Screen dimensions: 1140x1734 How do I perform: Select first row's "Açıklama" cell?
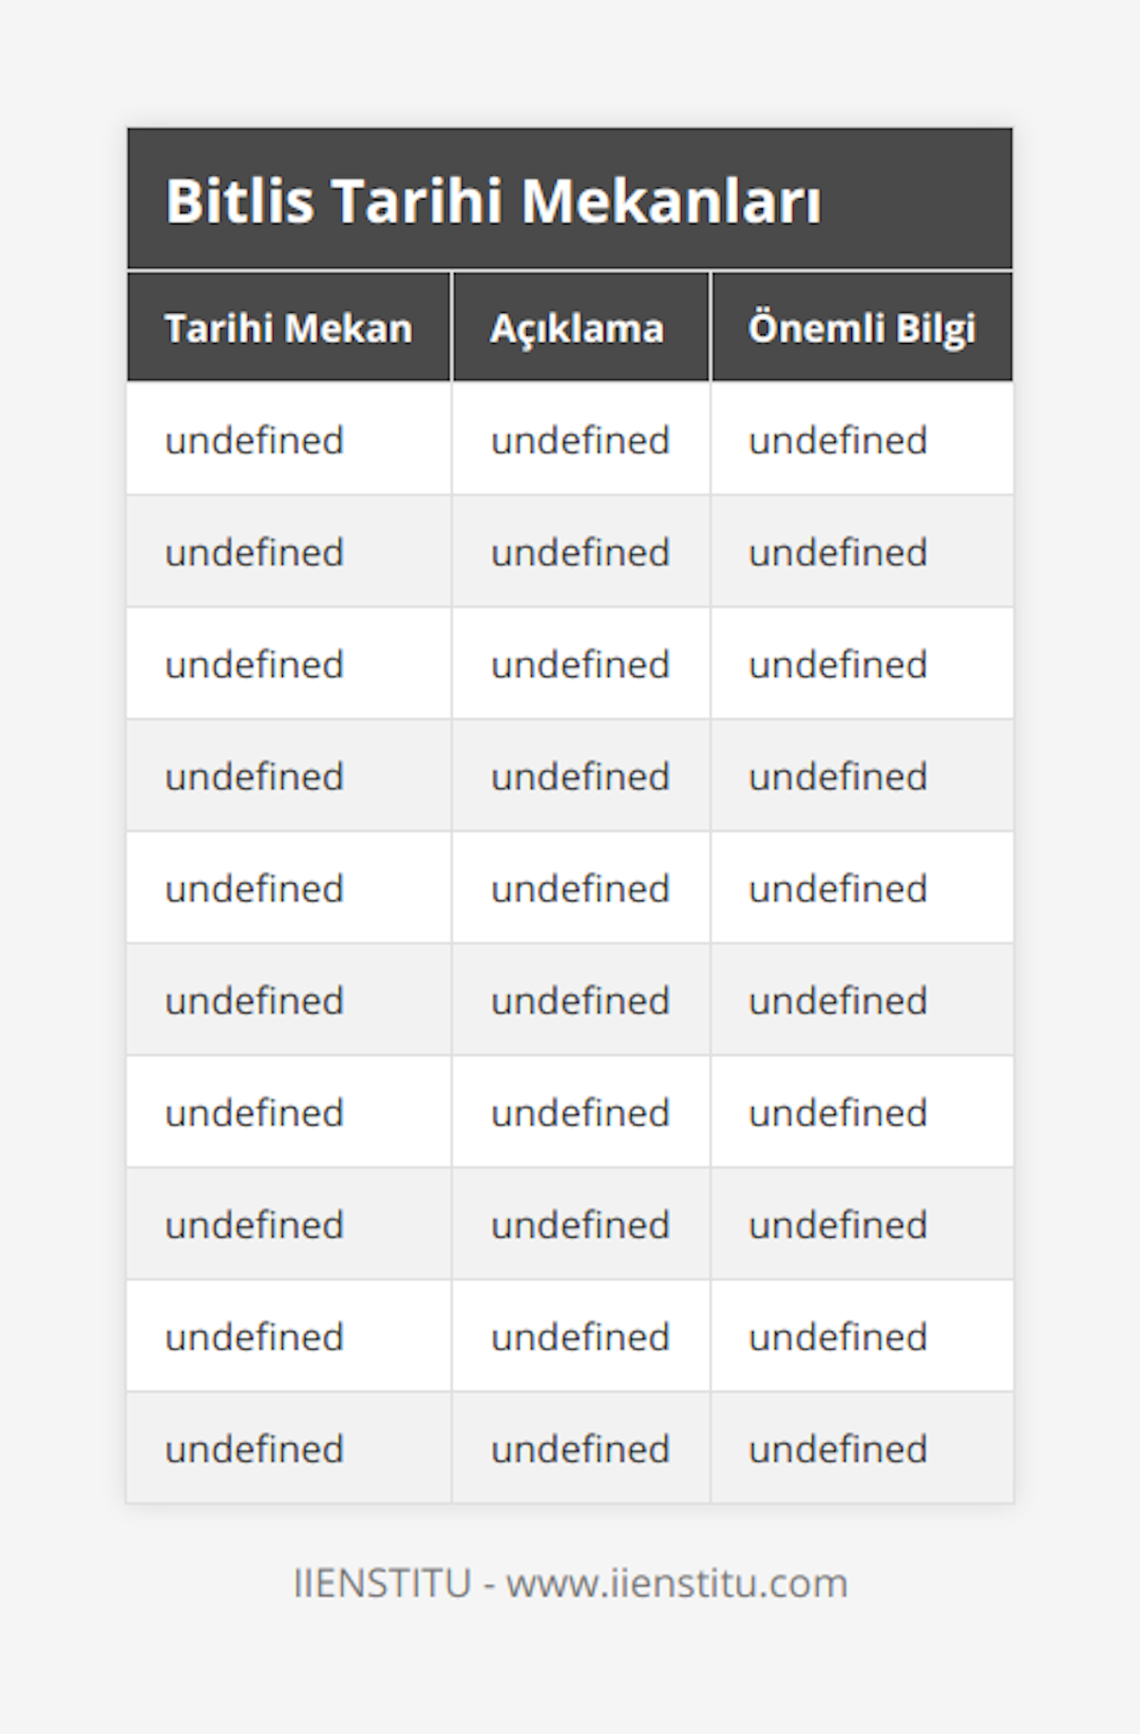tap(579, 441)
